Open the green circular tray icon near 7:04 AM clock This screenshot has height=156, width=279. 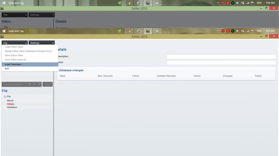(233, 3)
